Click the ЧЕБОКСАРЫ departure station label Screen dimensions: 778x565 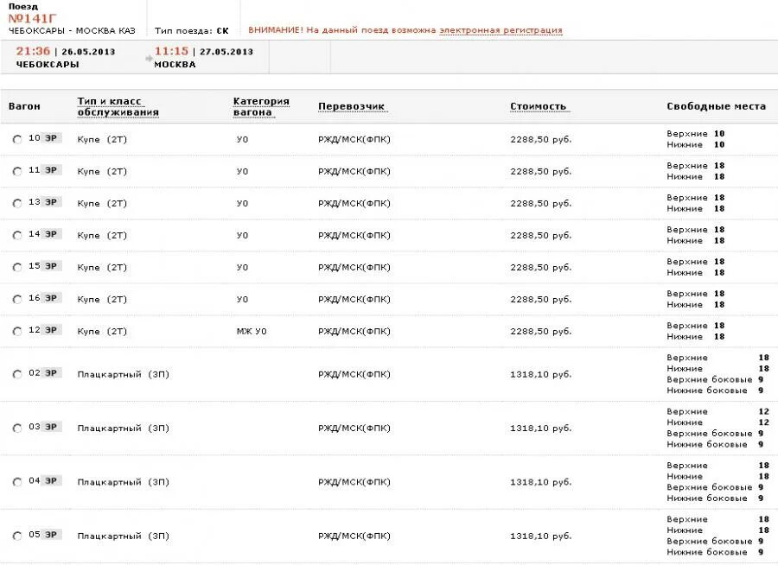(x=48, y=65)
